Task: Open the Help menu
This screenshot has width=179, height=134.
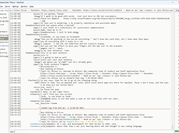Action: pos(32,6)
